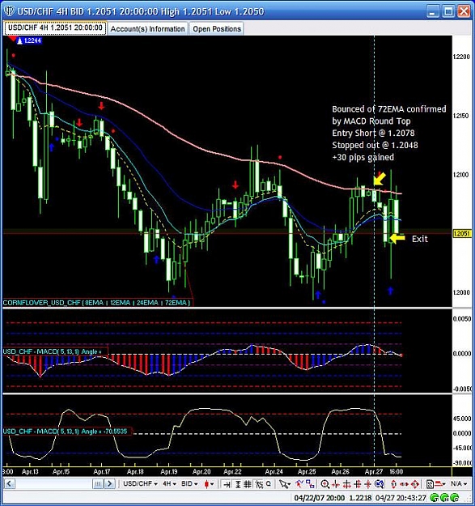Click the blue zoom reset magnifier icon

[x=380, y=484]
